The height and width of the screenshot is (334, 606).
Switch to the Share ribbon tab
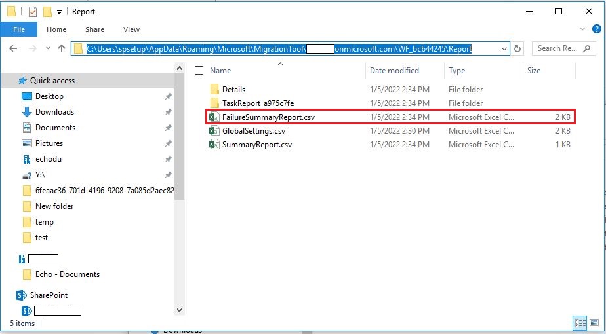[94, 29]
